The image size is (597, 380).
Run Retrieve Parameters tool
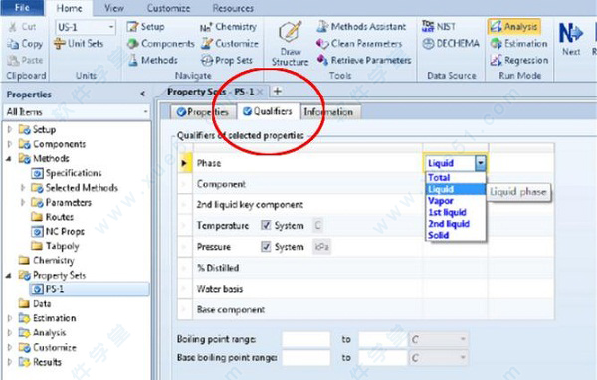(364, 60)
